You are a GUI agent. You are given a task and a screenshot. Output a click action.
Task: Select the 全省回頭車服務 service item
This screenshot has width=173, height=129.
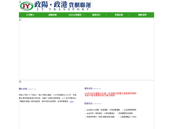point(130,110)
